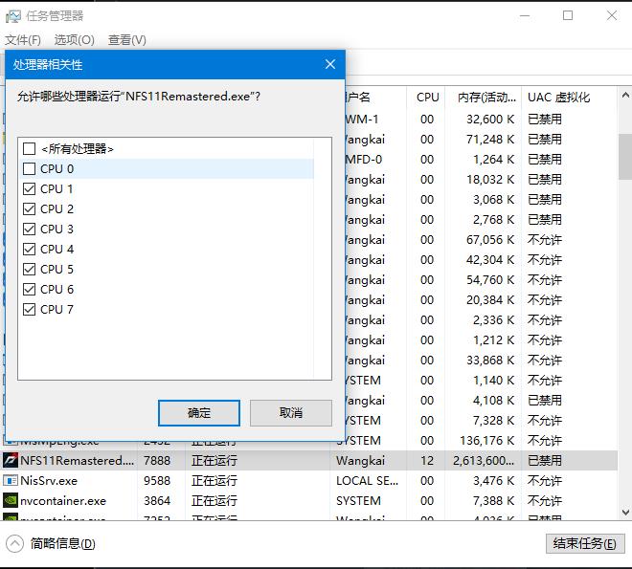Image resolution: width=632 pixels, height=569 pixels.
Task: Open the 选项(O) menu
Action: click(x=74, y=40)
